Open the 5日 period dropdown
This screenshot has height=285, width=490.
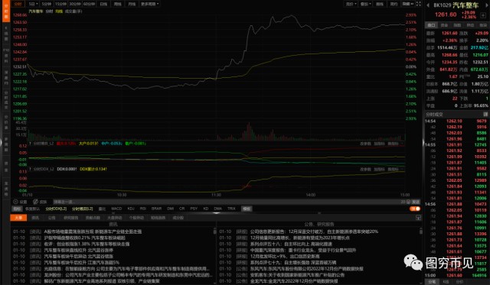pyautogui.click(x=33, y=4)
